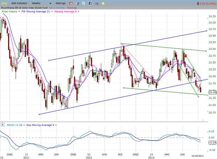Share chart via Twitter icon

tap(84, 3)
